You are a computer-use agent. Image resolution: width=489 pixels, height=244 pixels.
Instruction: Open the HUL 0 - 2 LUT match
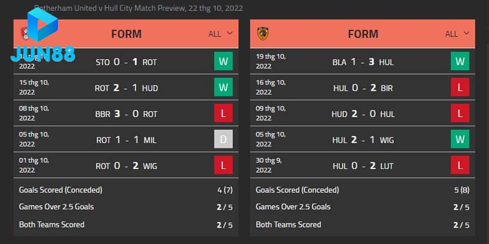pos(363,166)
